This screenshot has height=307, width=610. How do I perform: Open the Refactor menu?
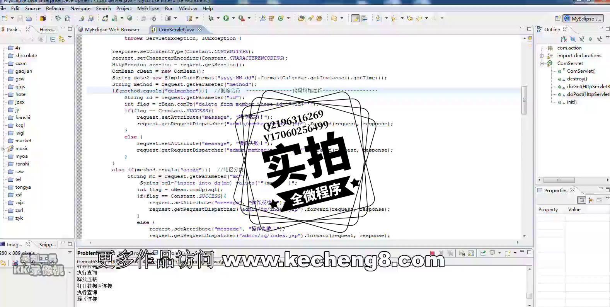pyautogui.click(x=55, y=8)
